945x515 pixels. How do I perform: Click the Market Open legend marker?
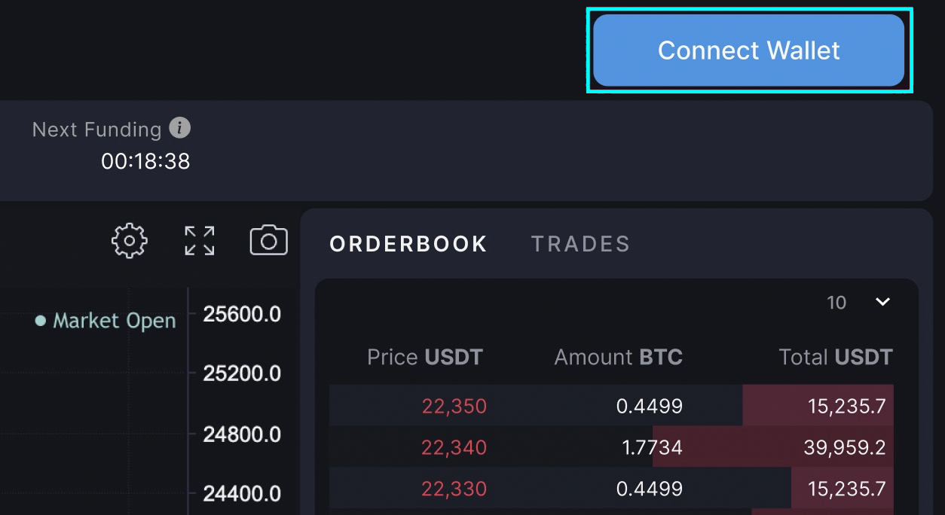pyautogui.click(x=41, y=321)
